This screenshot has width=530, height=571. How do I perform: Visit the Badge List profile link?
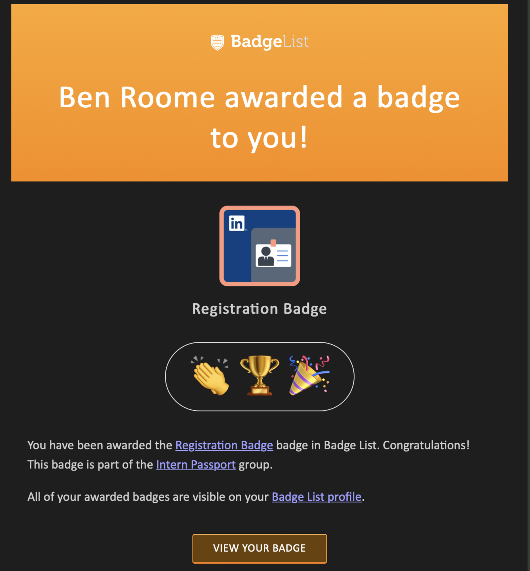tap(316, 497)
